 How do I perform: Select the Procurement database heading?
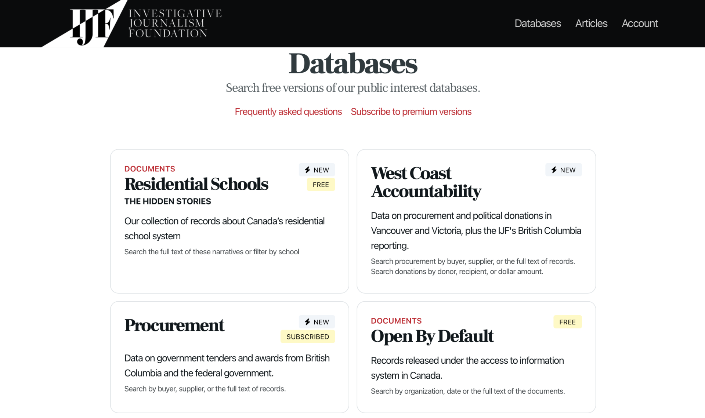(x=174, y=325)
